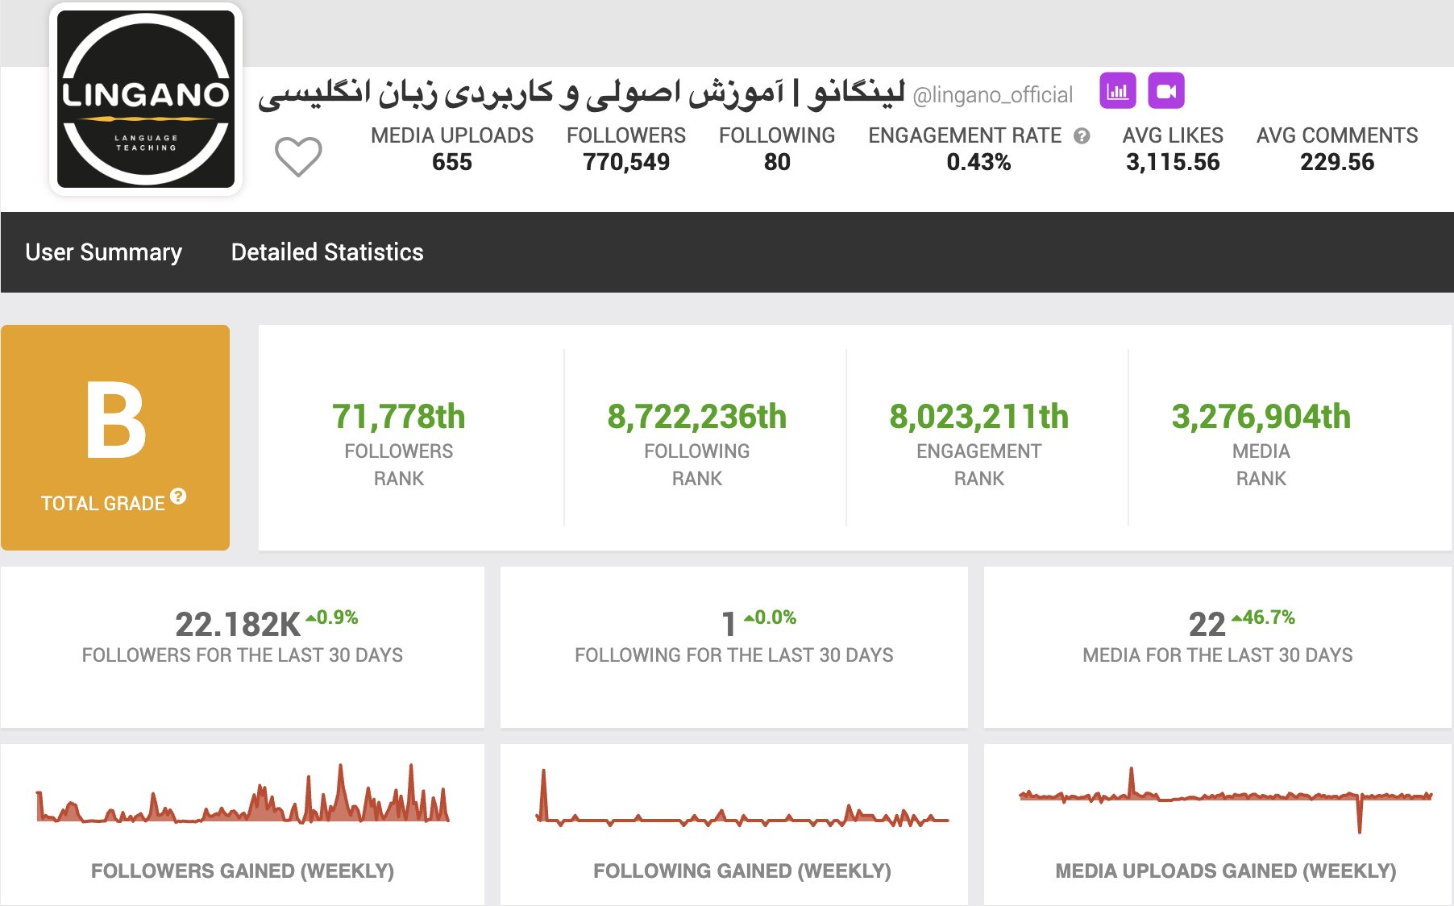
Task: Click the 22 media last 30 days value
Action: coord(1207,625)
